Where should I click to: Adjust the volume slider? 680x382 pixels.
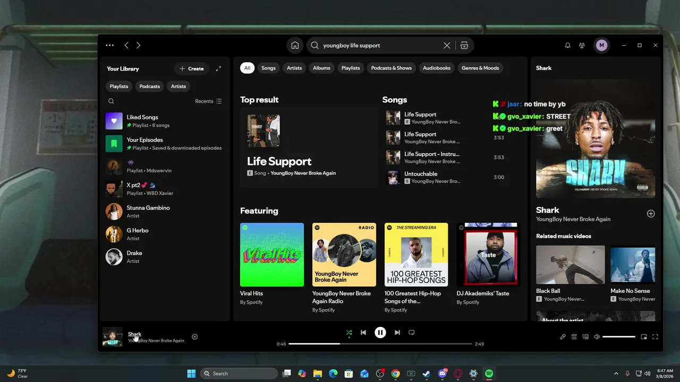(x=619, y=337)
